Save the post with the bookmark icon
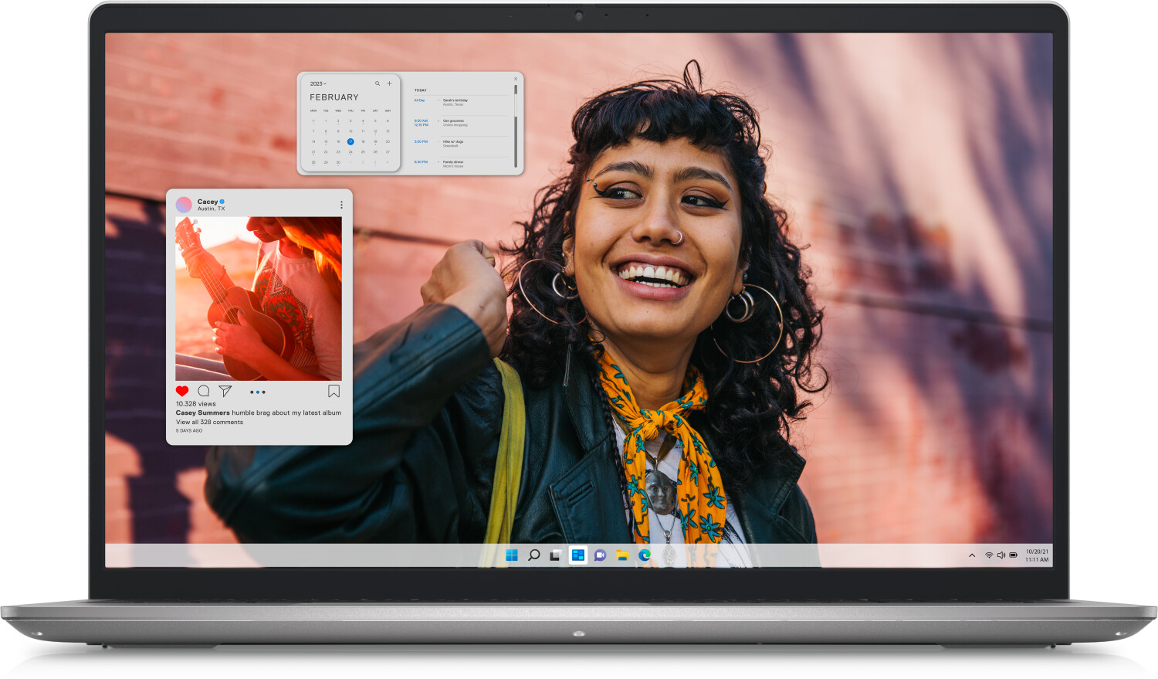The width and height of the screenshot is (1158, 679). [334, 391]
